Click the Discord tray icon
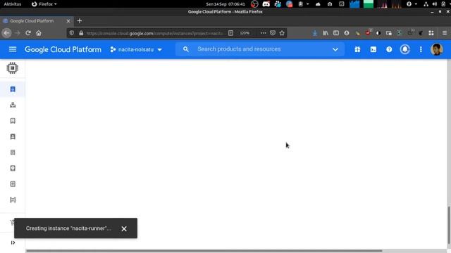The height and width of the screenshot is (253, 451). click(x=266, y=4)
